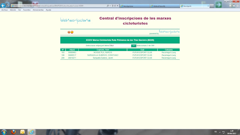Click the Cognoms, Nom column header
The image size is (240, 135).
103,50
